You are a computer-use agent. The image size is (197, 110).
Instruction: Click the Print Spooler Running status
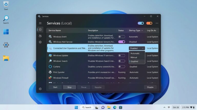(122, 72)
